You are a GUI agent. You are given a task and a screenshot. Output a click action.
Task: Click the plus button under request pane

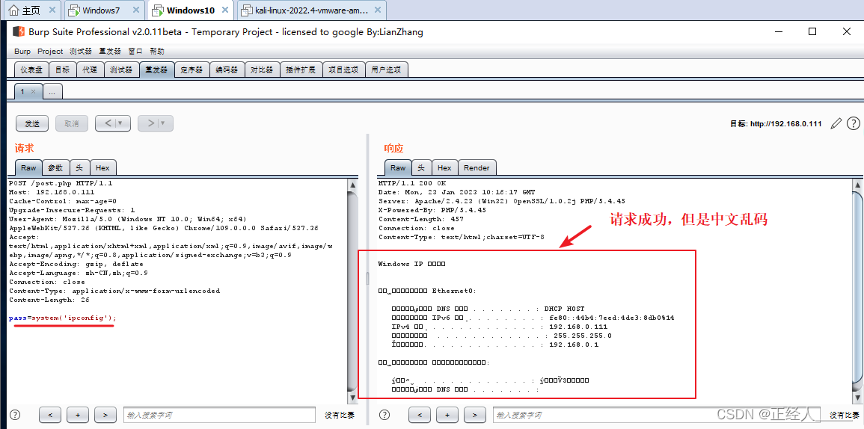(78, 415)
